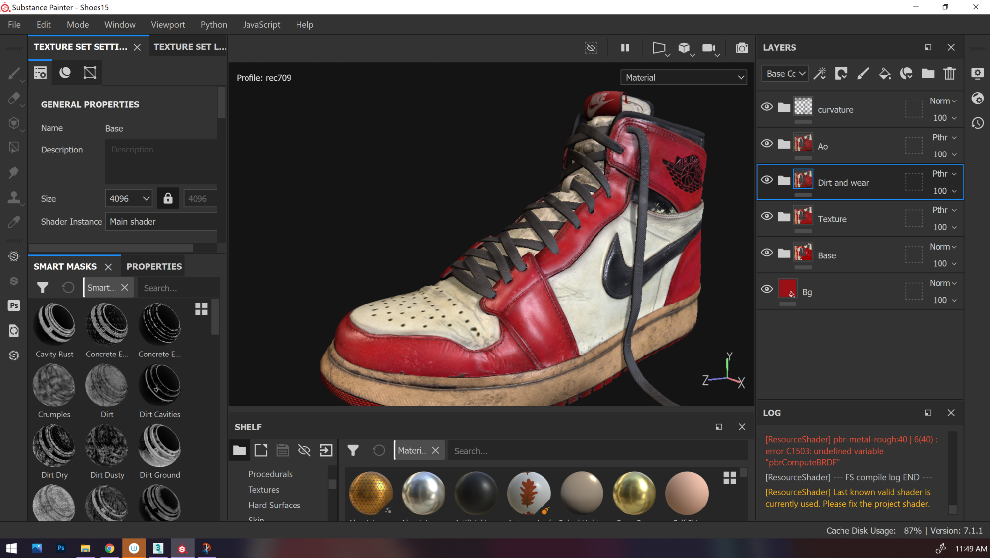Open the Viewport menu
Image resolution: width=990 pixels, height=558 pixels.
[x=168, y=25]
